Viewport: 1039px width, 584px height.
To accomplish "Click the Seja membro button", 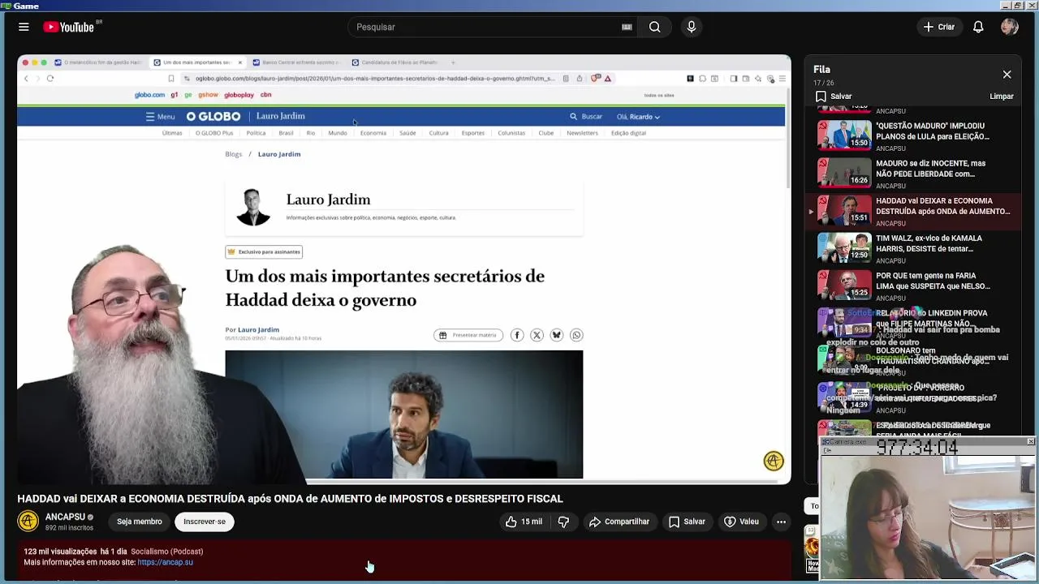I will (139, 522).
